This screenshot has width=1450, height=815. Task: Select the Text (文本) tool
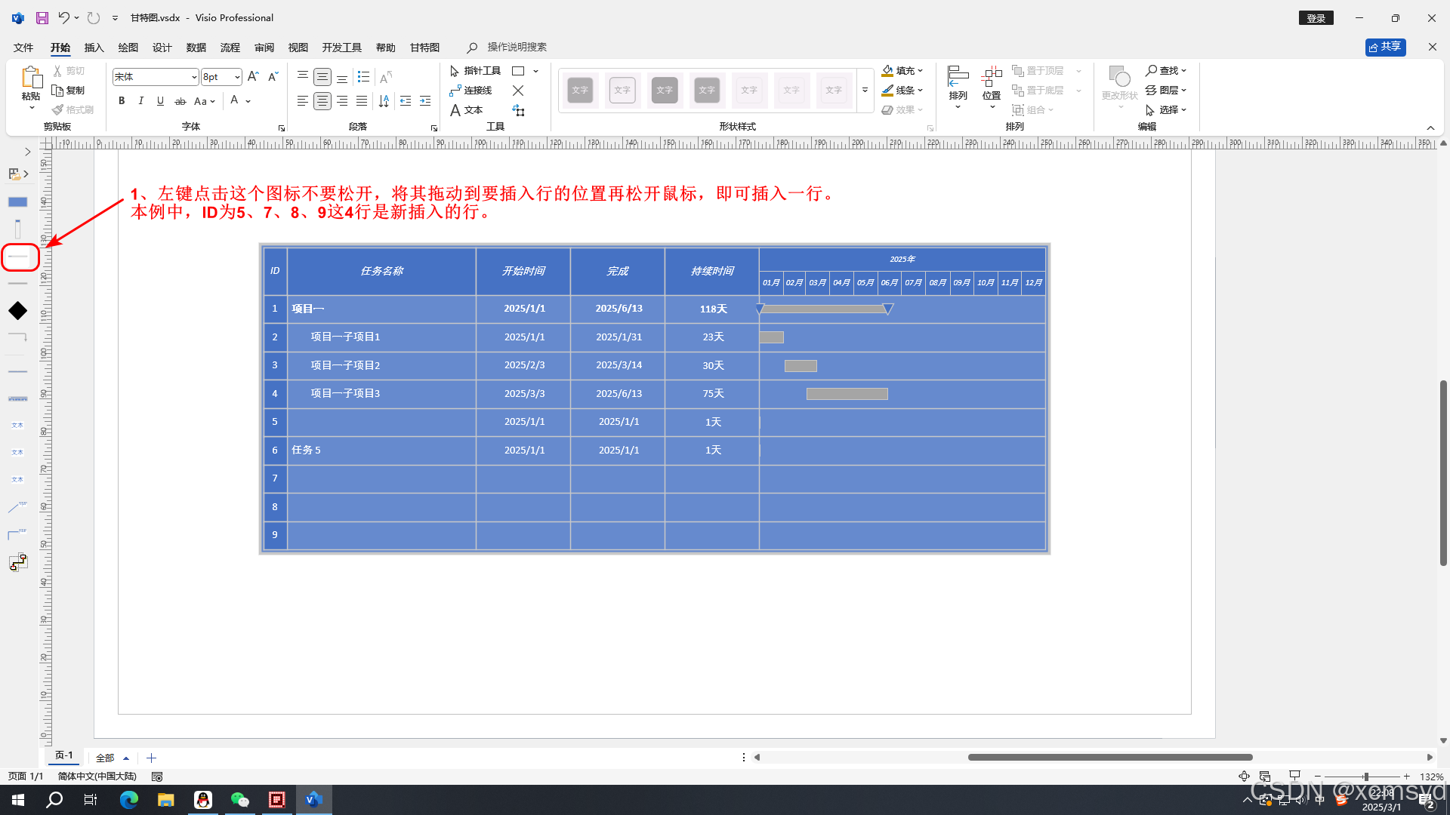(x=466, y=110)
